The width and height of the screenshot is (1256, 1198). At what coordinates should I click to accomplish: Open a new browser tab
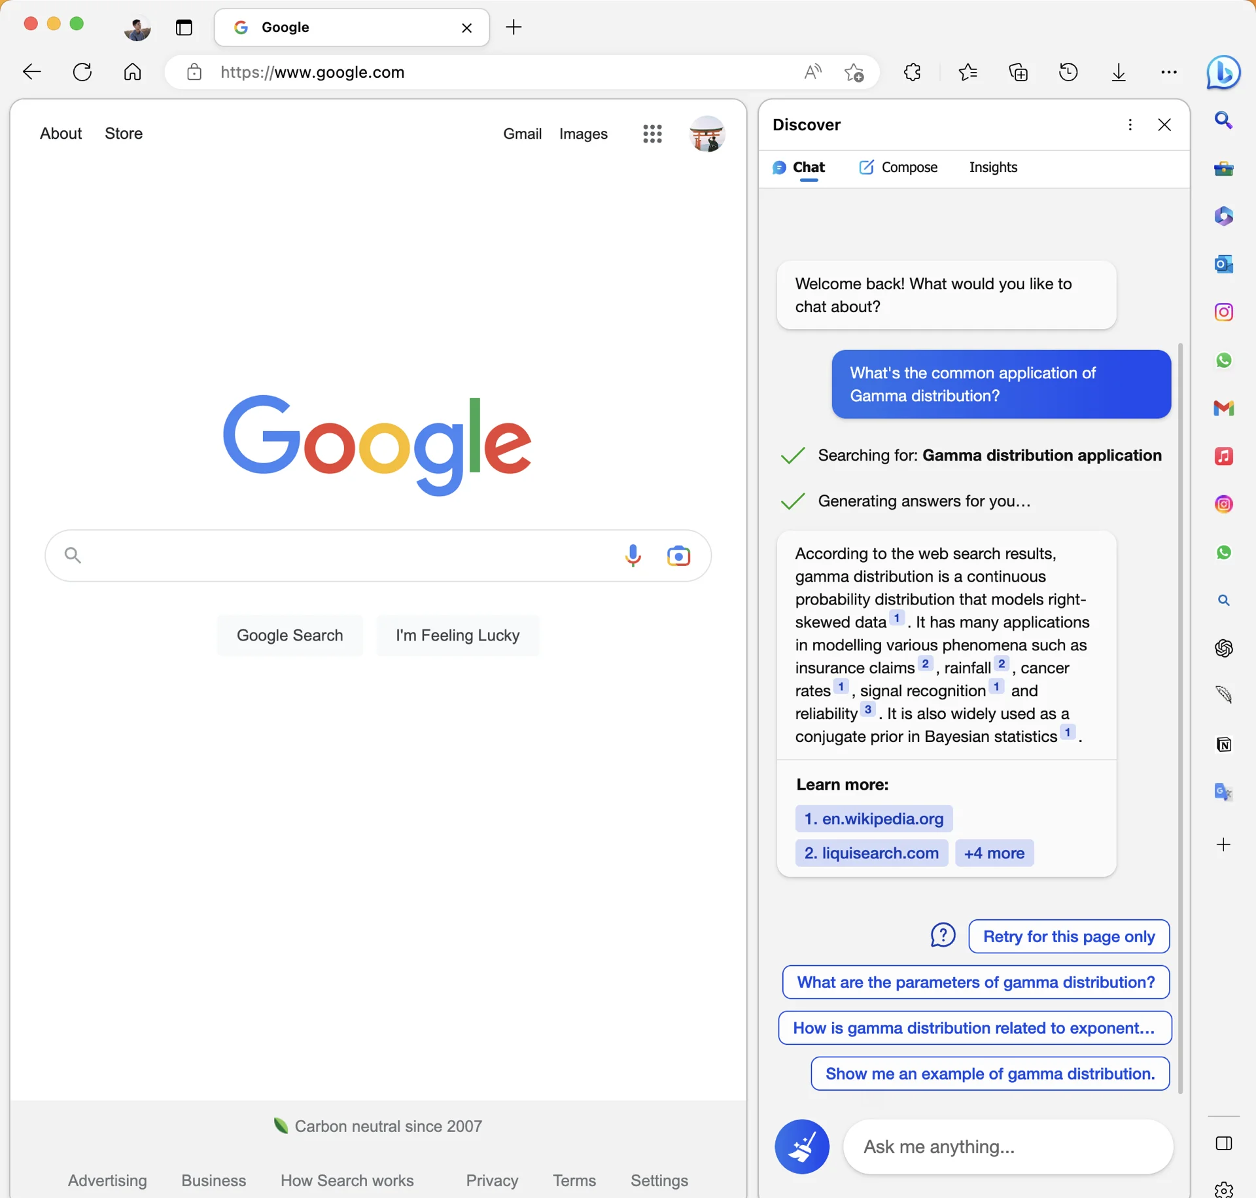pyautogui.click(x=514, y=27)
